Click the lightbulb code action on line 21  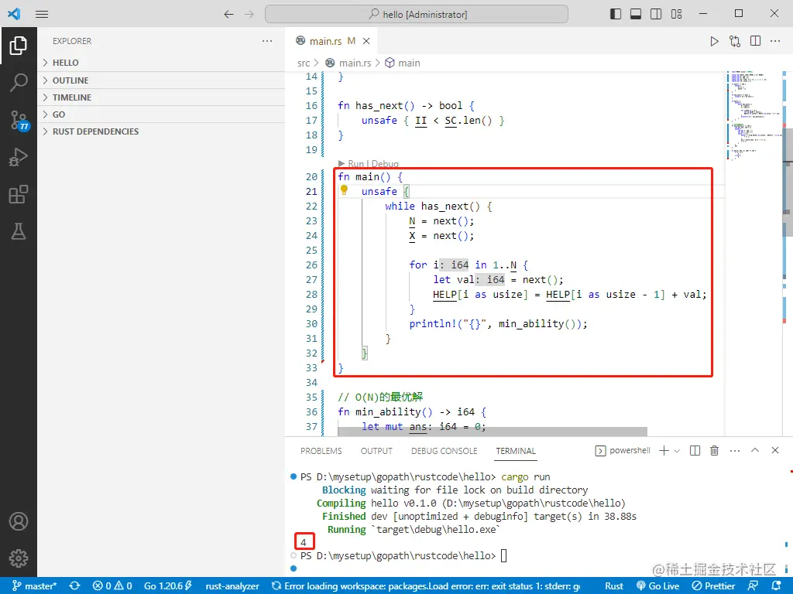coord(344,190)
